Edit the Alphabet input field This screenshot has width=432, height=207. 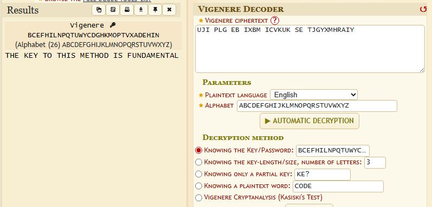pyautogui.click(x=317, y=106)
